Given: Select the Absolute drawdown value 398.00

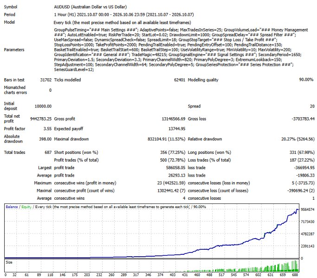Looking at the screenshot, I should (x=45, y=139).
